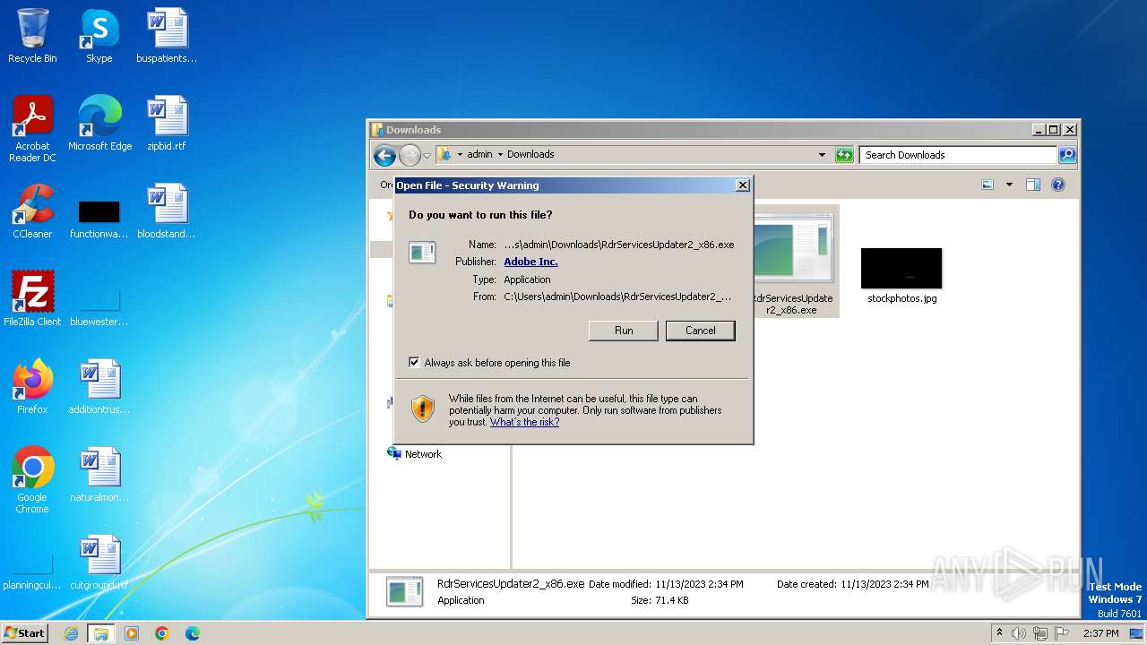Open the address bar history dropdown
This screenshot has height=645, width=1147.
pos(822,155)
